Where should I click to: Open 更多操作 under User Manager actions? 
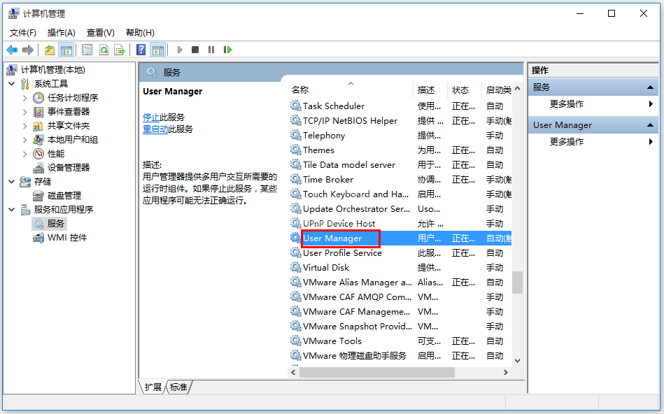[567, 142]
